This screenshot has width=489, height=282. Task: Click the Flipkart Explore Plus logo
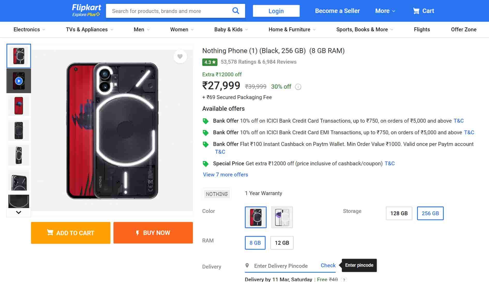click(86, 11)
